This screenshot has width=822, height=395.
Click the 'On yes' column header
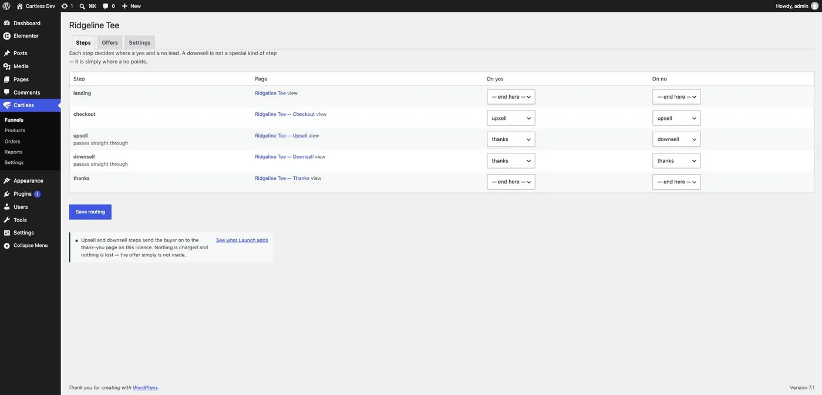coord(495,79)
